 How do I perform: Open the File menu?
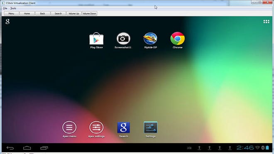(5, 8)
